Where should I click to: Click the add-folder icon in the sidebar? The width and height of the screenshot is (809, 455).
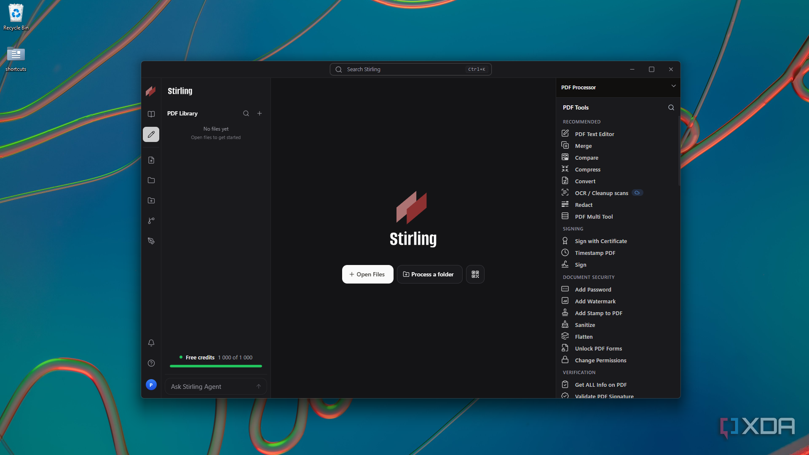pos(151,201)
